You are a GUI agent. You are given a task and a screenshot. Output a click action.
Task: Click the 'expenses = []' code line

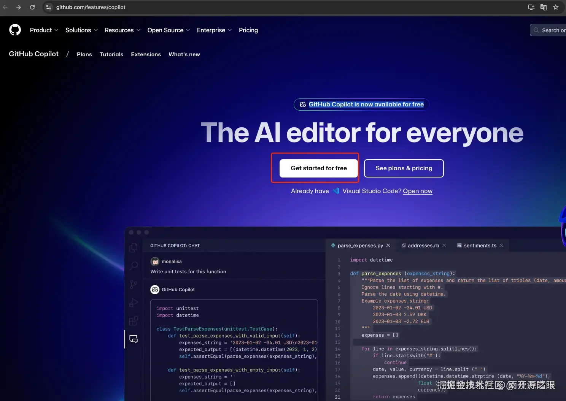pyautogui.click(x=380, y=335)
